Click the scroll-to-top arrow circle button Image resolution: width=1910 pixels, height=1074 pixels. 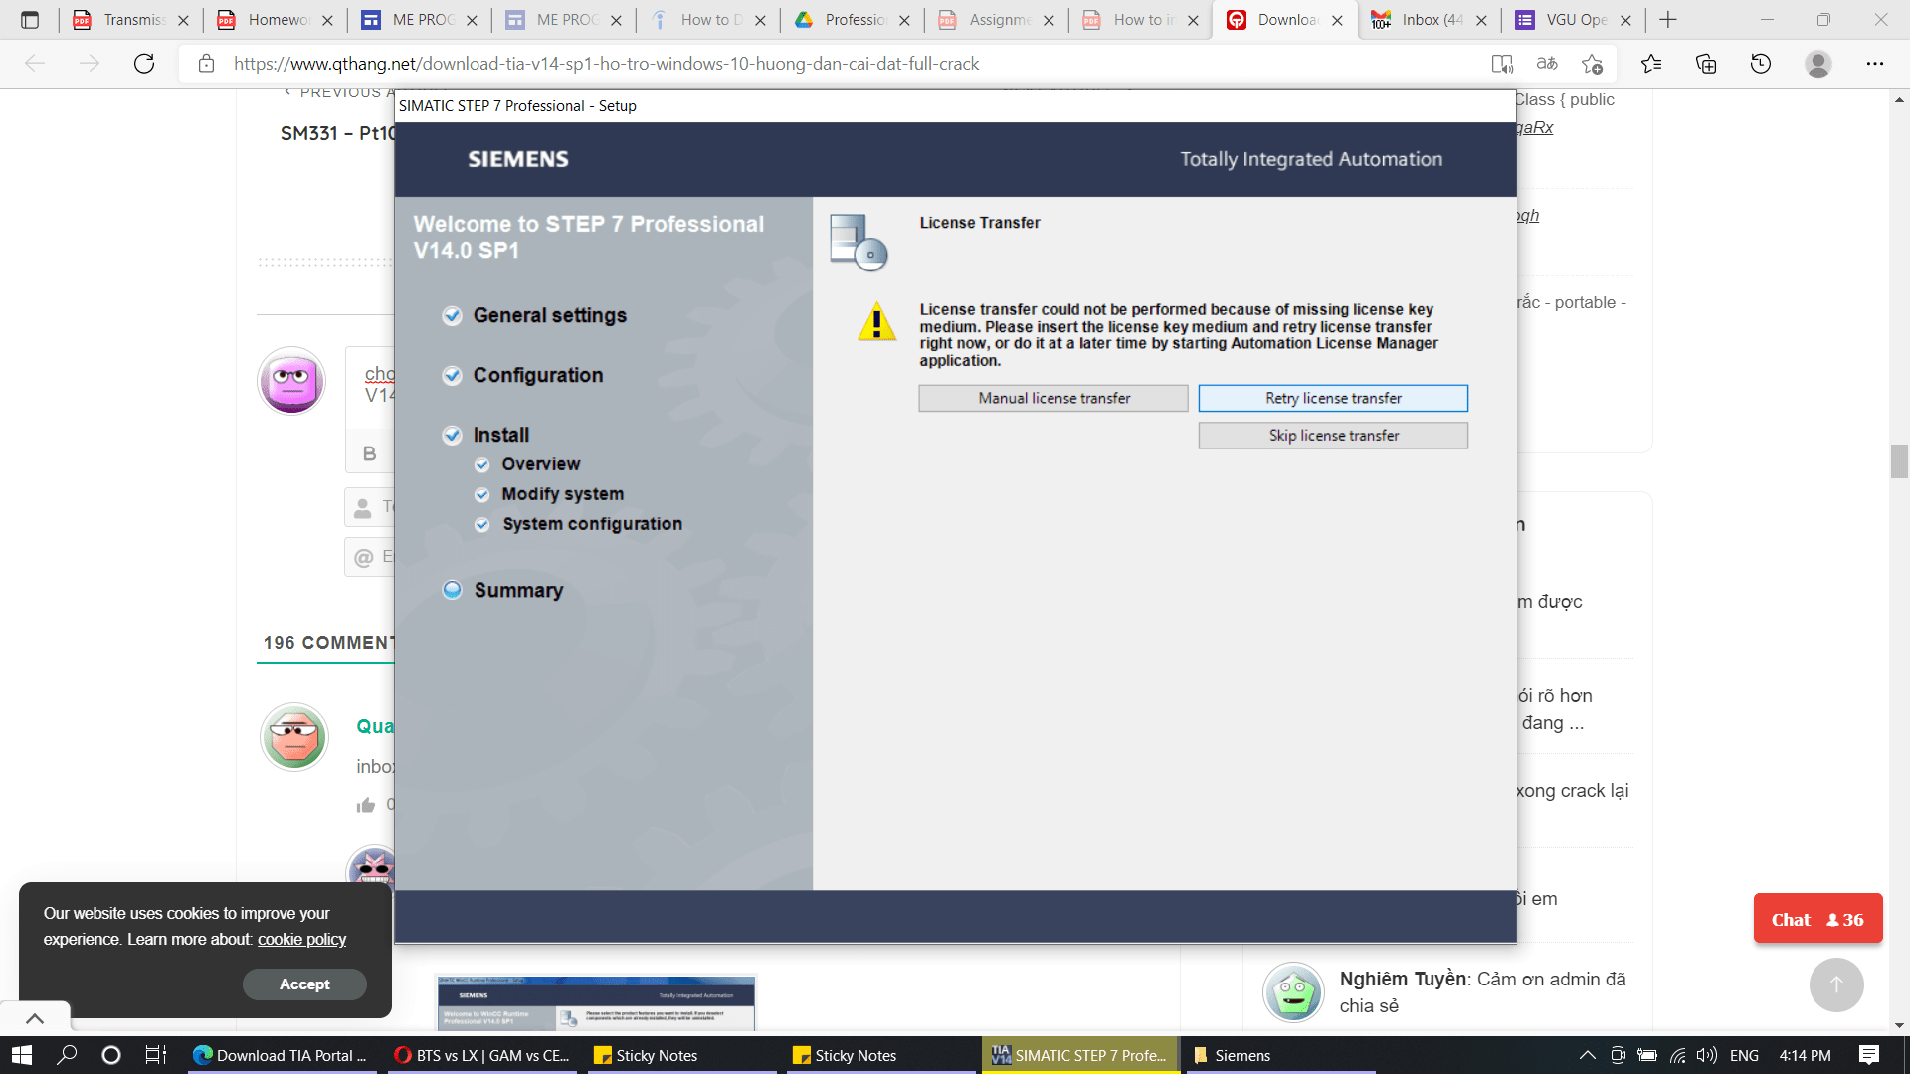coord(1836,984)
